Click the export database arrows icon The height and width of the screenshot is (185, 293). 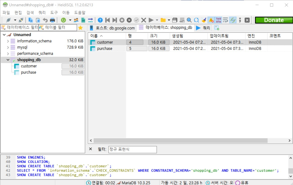coord(91,20)
